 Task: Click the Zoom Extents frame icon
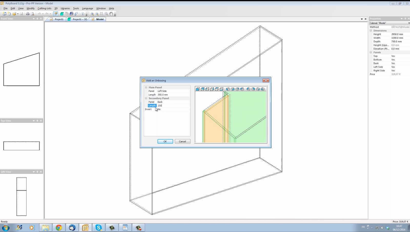101,14
